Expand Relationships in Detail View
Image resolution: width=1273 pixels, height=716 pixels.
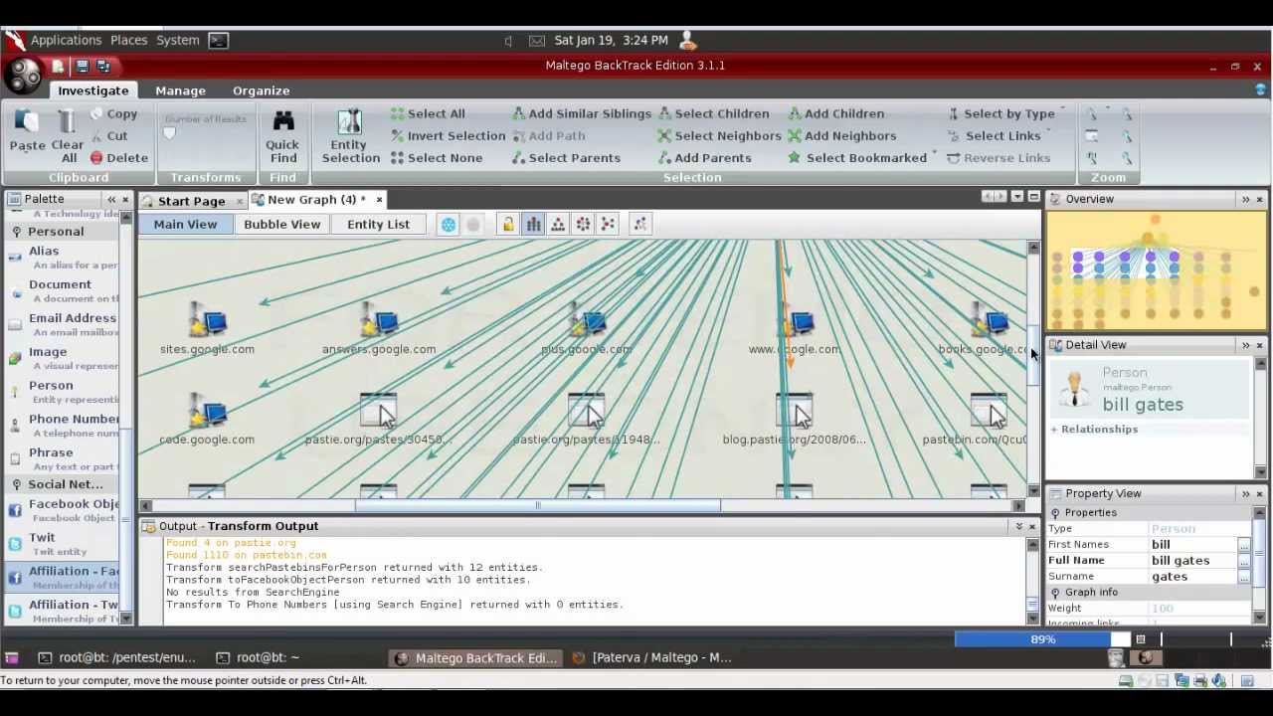(1054, 430)
